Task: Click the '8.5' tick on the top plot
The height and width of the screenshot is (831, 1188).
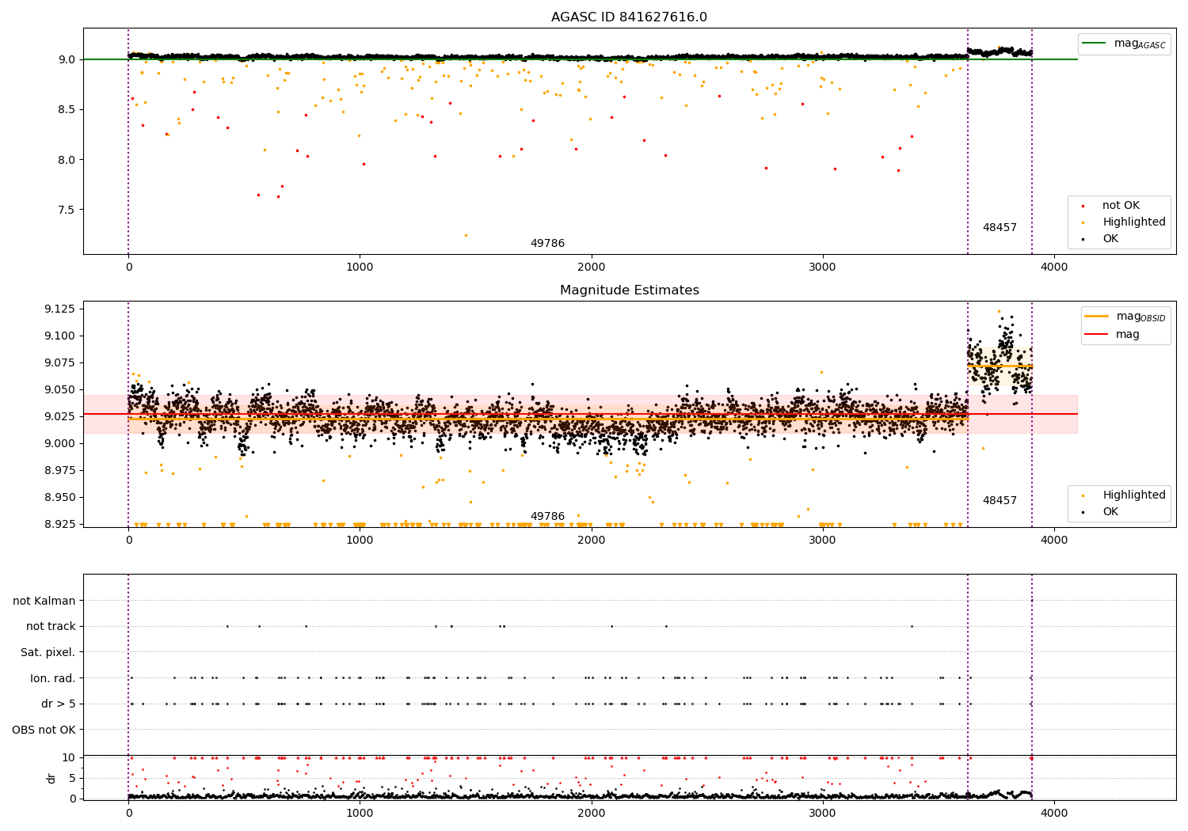Action: pyautogui.click(x=67, y=109)
